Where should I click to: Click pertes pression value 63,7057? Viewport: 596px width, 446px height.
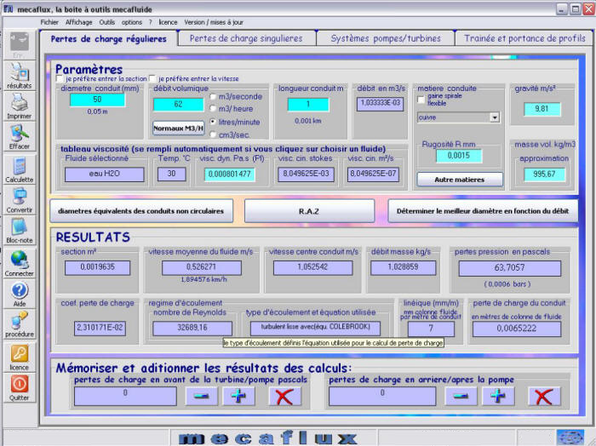[x=510, y=268]
